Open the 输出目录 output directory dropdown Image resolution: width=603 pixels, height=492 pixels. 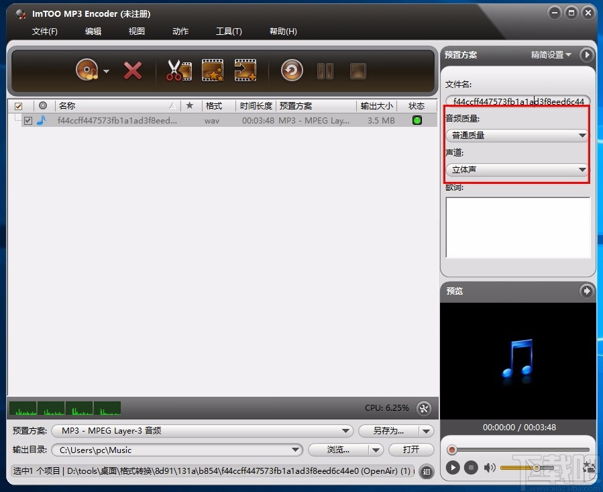(295, 450)
